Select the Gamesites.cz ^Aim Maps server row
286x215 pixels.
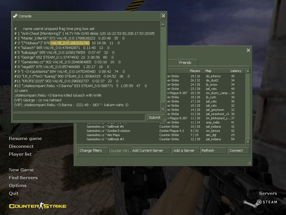(x=161, y=135)
